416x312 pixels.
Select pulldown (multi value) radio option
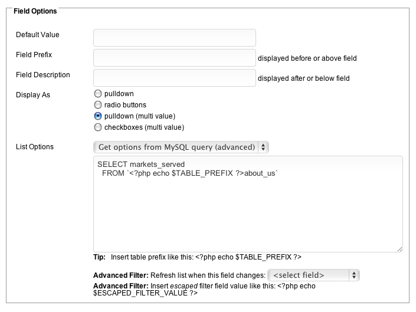click(x=98, y=116)
